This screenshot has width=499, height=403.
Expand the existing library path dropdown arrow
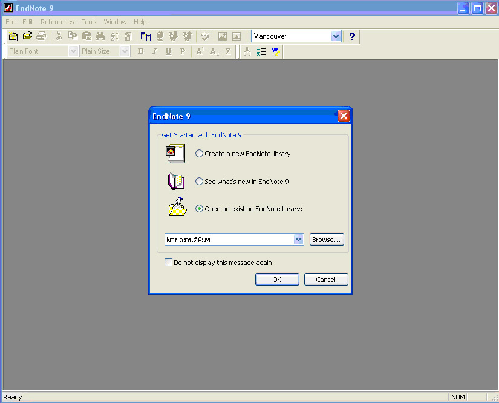(x=298, y=240)
